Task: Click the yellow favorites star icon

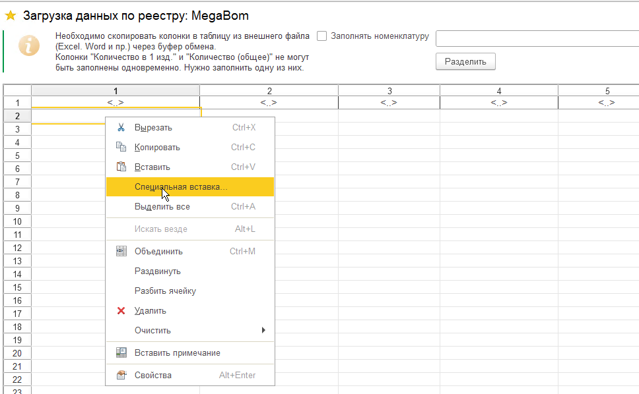Action: point(11,15)
